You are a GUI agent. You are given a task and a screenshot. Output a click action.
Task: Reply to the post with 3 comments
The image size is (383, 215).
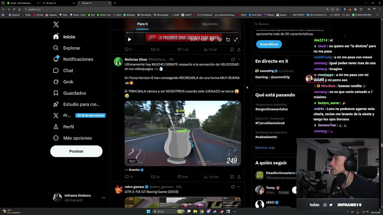coord(128,50)
